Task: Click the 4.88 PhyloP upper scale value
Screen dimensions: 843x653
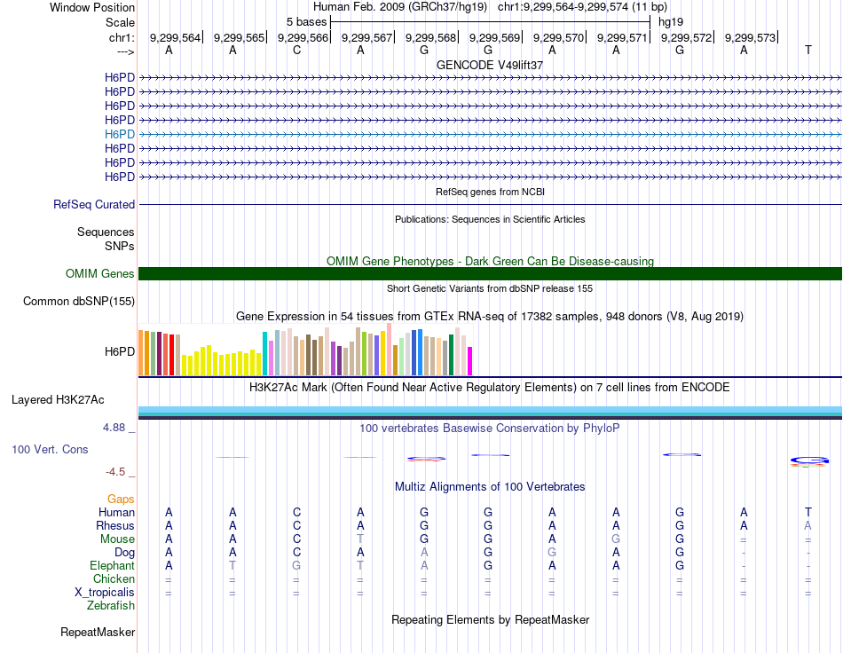Action: pos(114,428)
